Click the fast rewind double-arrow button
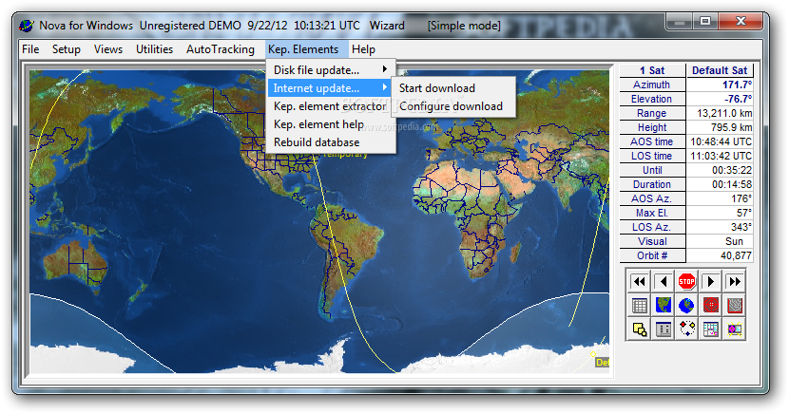 pyautogui.click(x=639, y=281)
